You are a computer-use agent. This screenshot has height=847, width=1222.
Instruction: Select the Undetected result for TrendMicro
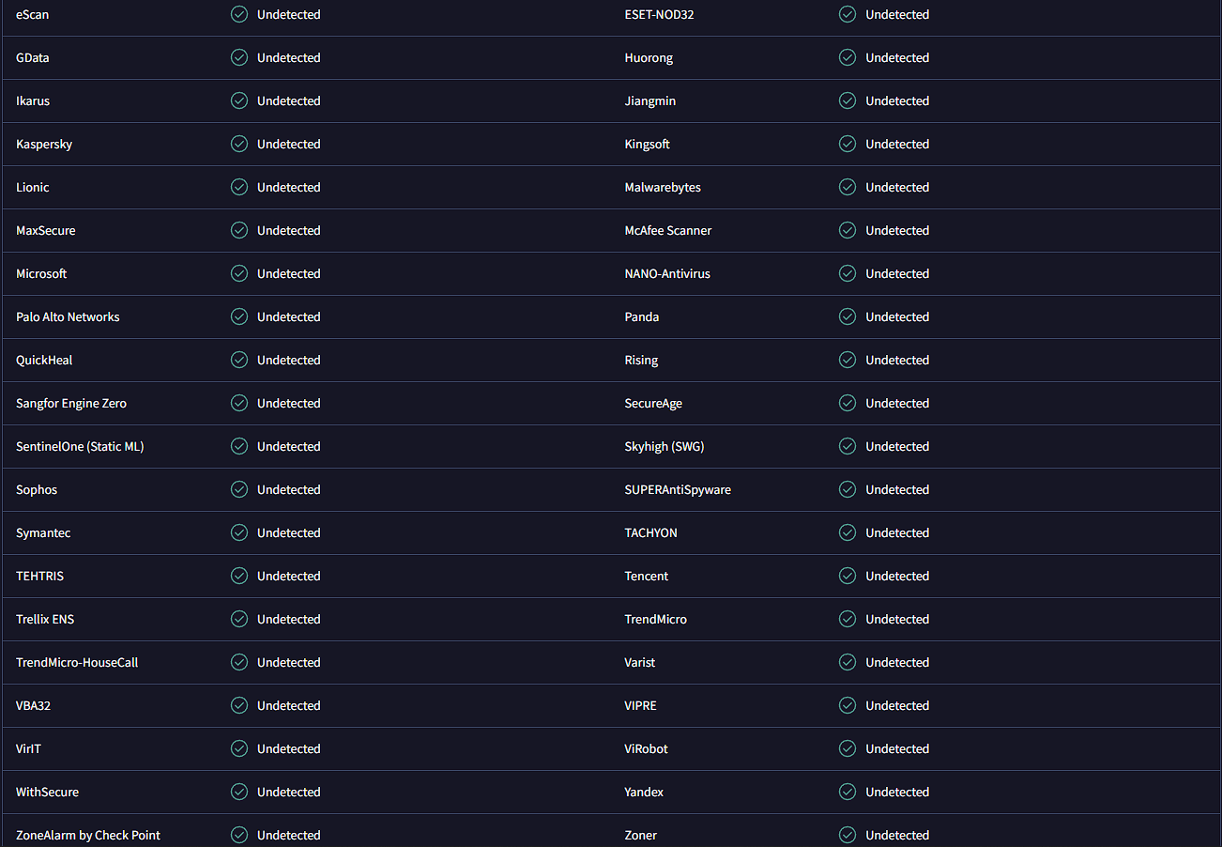(x=897, y=619)
